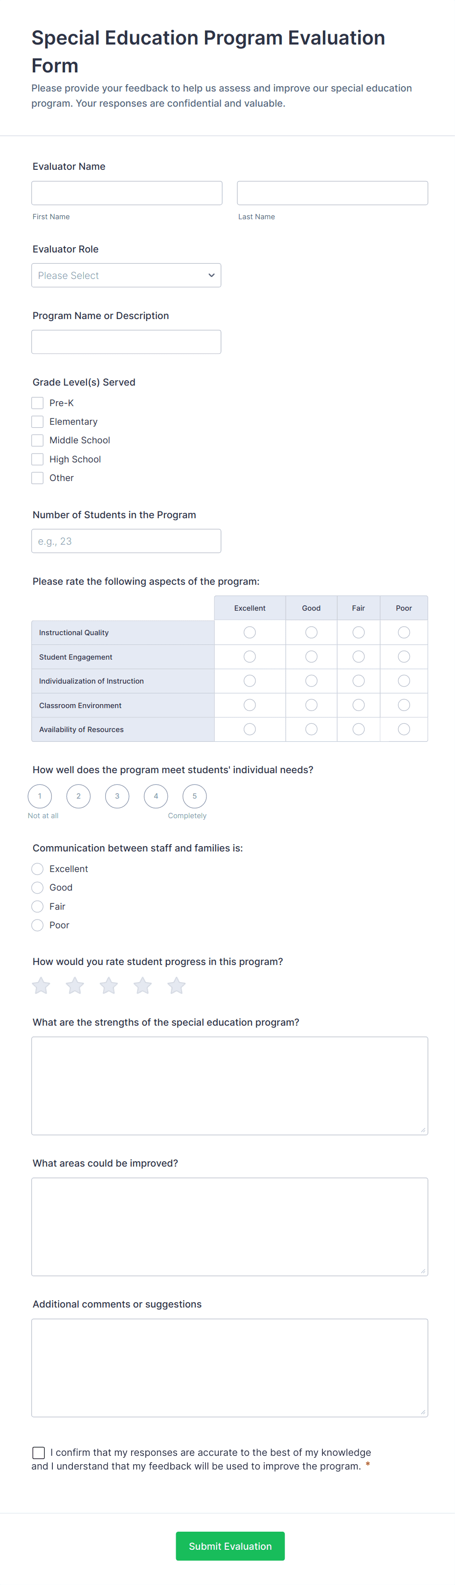Click the First Name input field

(x=127, y=193)
